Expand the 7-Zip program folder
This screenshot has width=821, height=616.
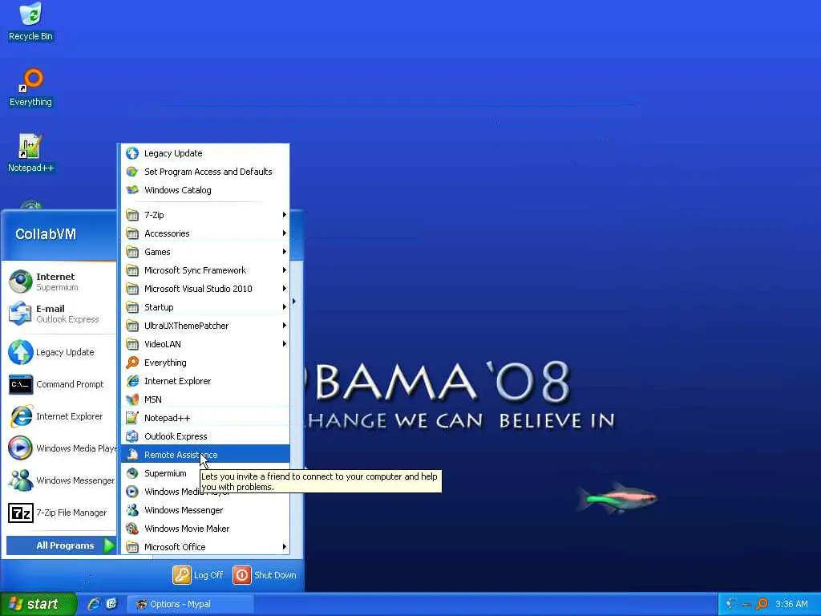pyautogui.click(x=206, y=215)
